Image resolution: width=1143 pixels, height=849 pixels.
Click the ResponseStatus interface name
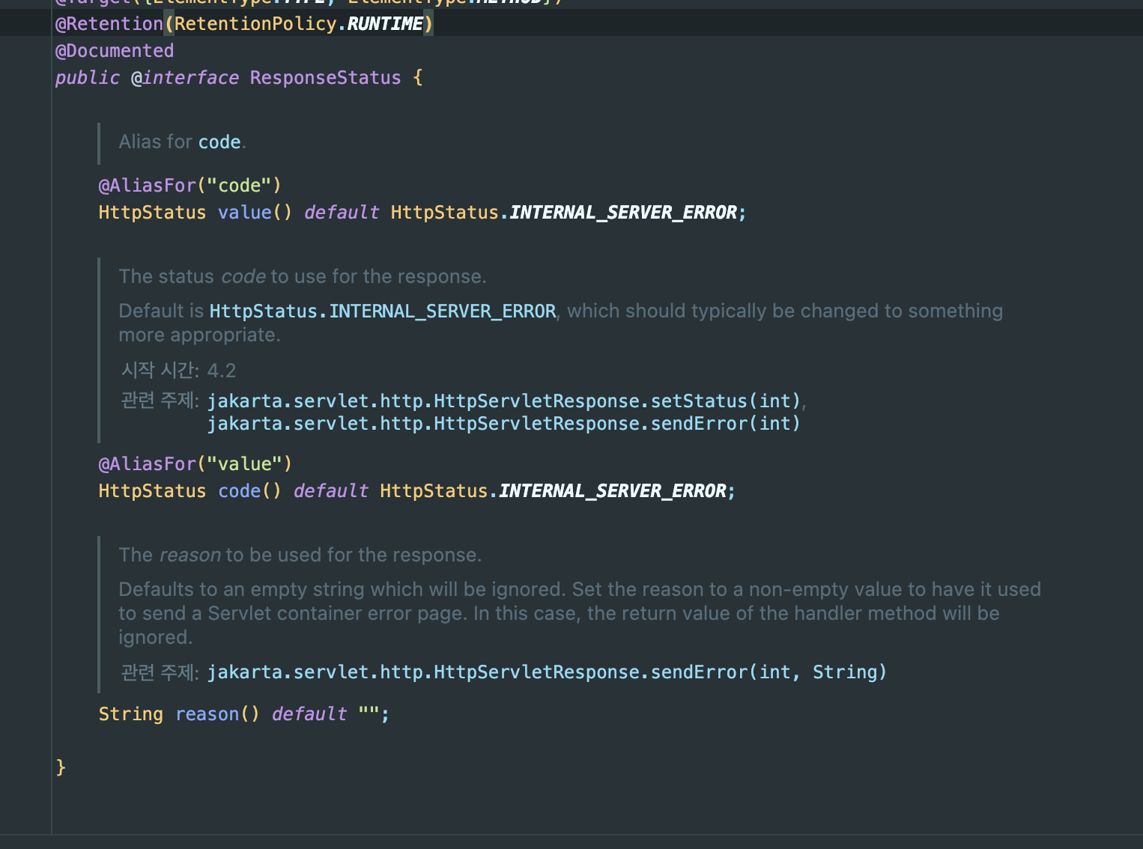(x=326, y=78)
